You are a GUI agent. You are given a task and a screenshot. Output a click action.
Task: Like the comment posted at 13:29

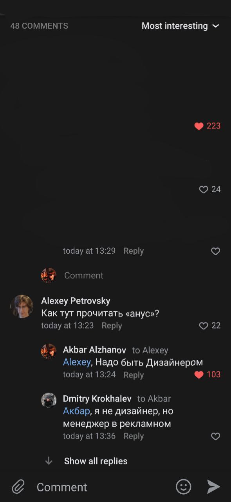click(216, 251)
